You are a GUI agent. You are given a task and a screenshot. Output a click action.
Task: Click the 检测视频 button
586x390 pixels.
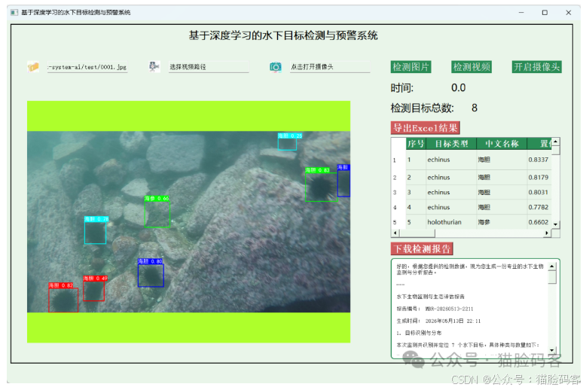click(x=472, y=67)
